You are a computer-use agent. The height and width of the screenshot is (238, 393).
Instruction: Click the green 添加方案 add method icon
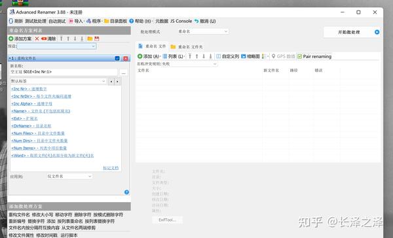pos(10,39)
